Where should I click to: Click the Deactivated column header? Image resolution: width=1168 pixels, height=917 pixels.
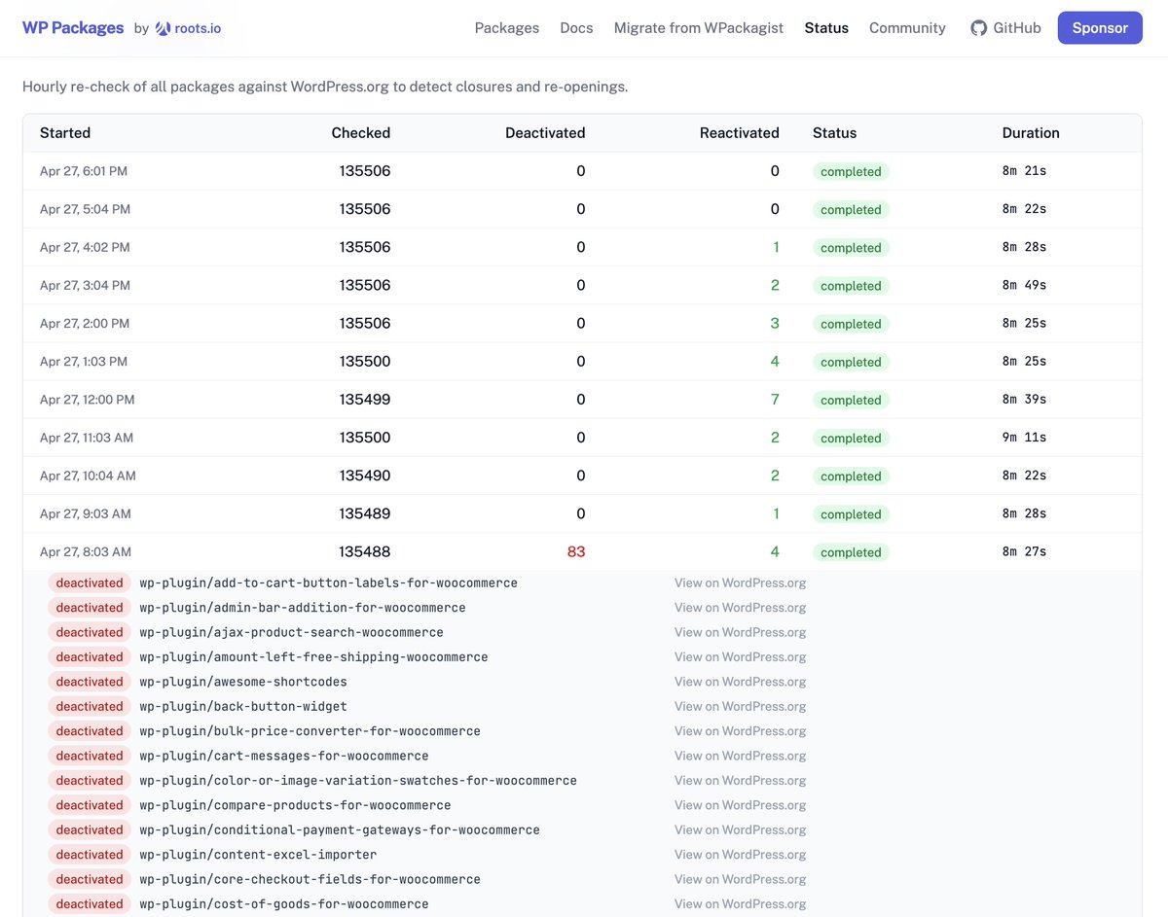(545, 133)
